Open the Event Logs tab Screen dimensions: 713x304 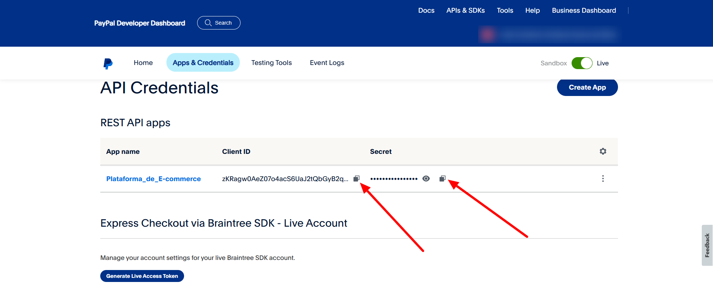327,63
